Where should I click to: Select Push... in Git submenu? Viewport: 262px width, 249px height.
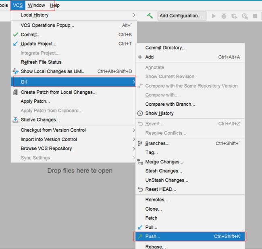[190, 236]
